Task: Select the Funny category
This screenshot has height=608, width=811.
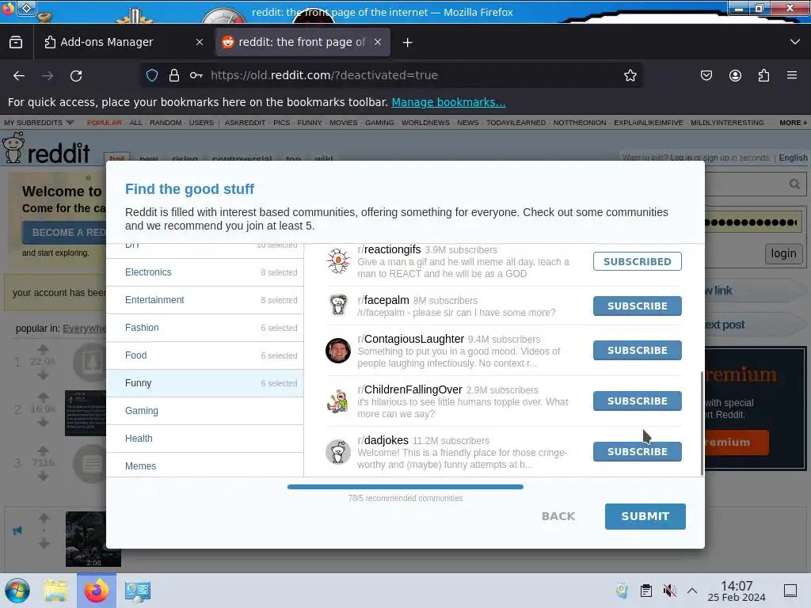Action: pos(205,383)
